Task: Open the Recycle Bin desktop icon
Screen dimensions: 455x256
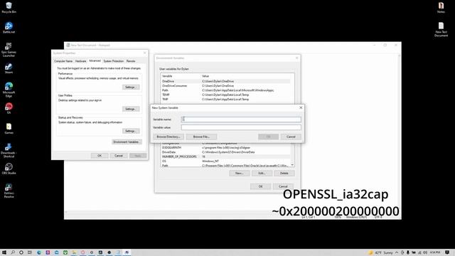Action: point(9,8)
